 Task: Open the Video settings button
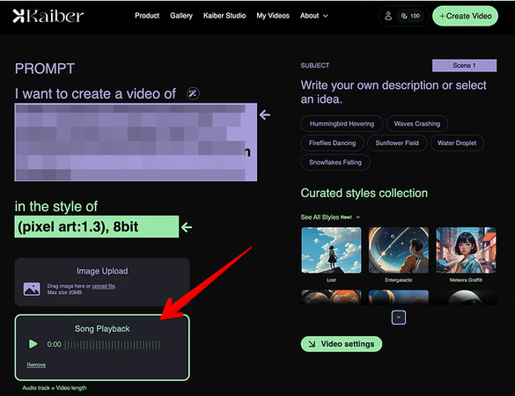(342, 344)
